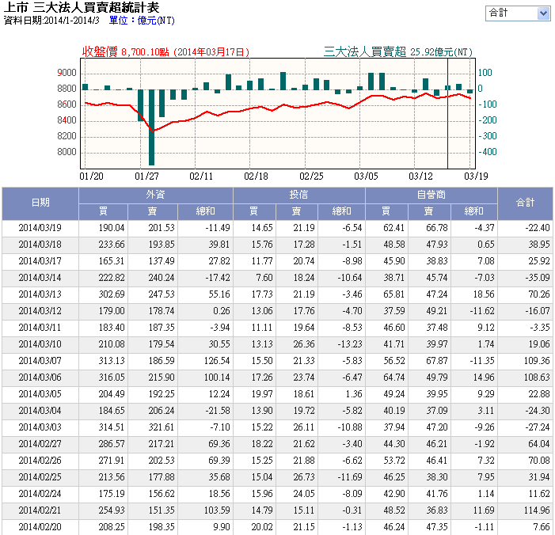555x535 pixels.
Task: Click trust sell value 26.73
Action: click(x=304, y=478)
